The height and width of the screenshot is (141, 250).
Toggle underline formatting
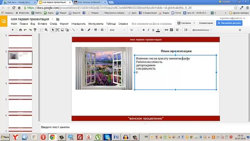pyautogui.click(x=153, y=30)
